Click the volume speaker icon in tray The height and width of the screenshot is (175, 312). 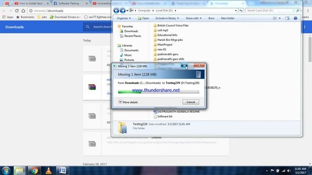point(289,171)
